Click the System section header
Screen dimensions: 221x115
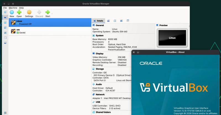[99, 36]
